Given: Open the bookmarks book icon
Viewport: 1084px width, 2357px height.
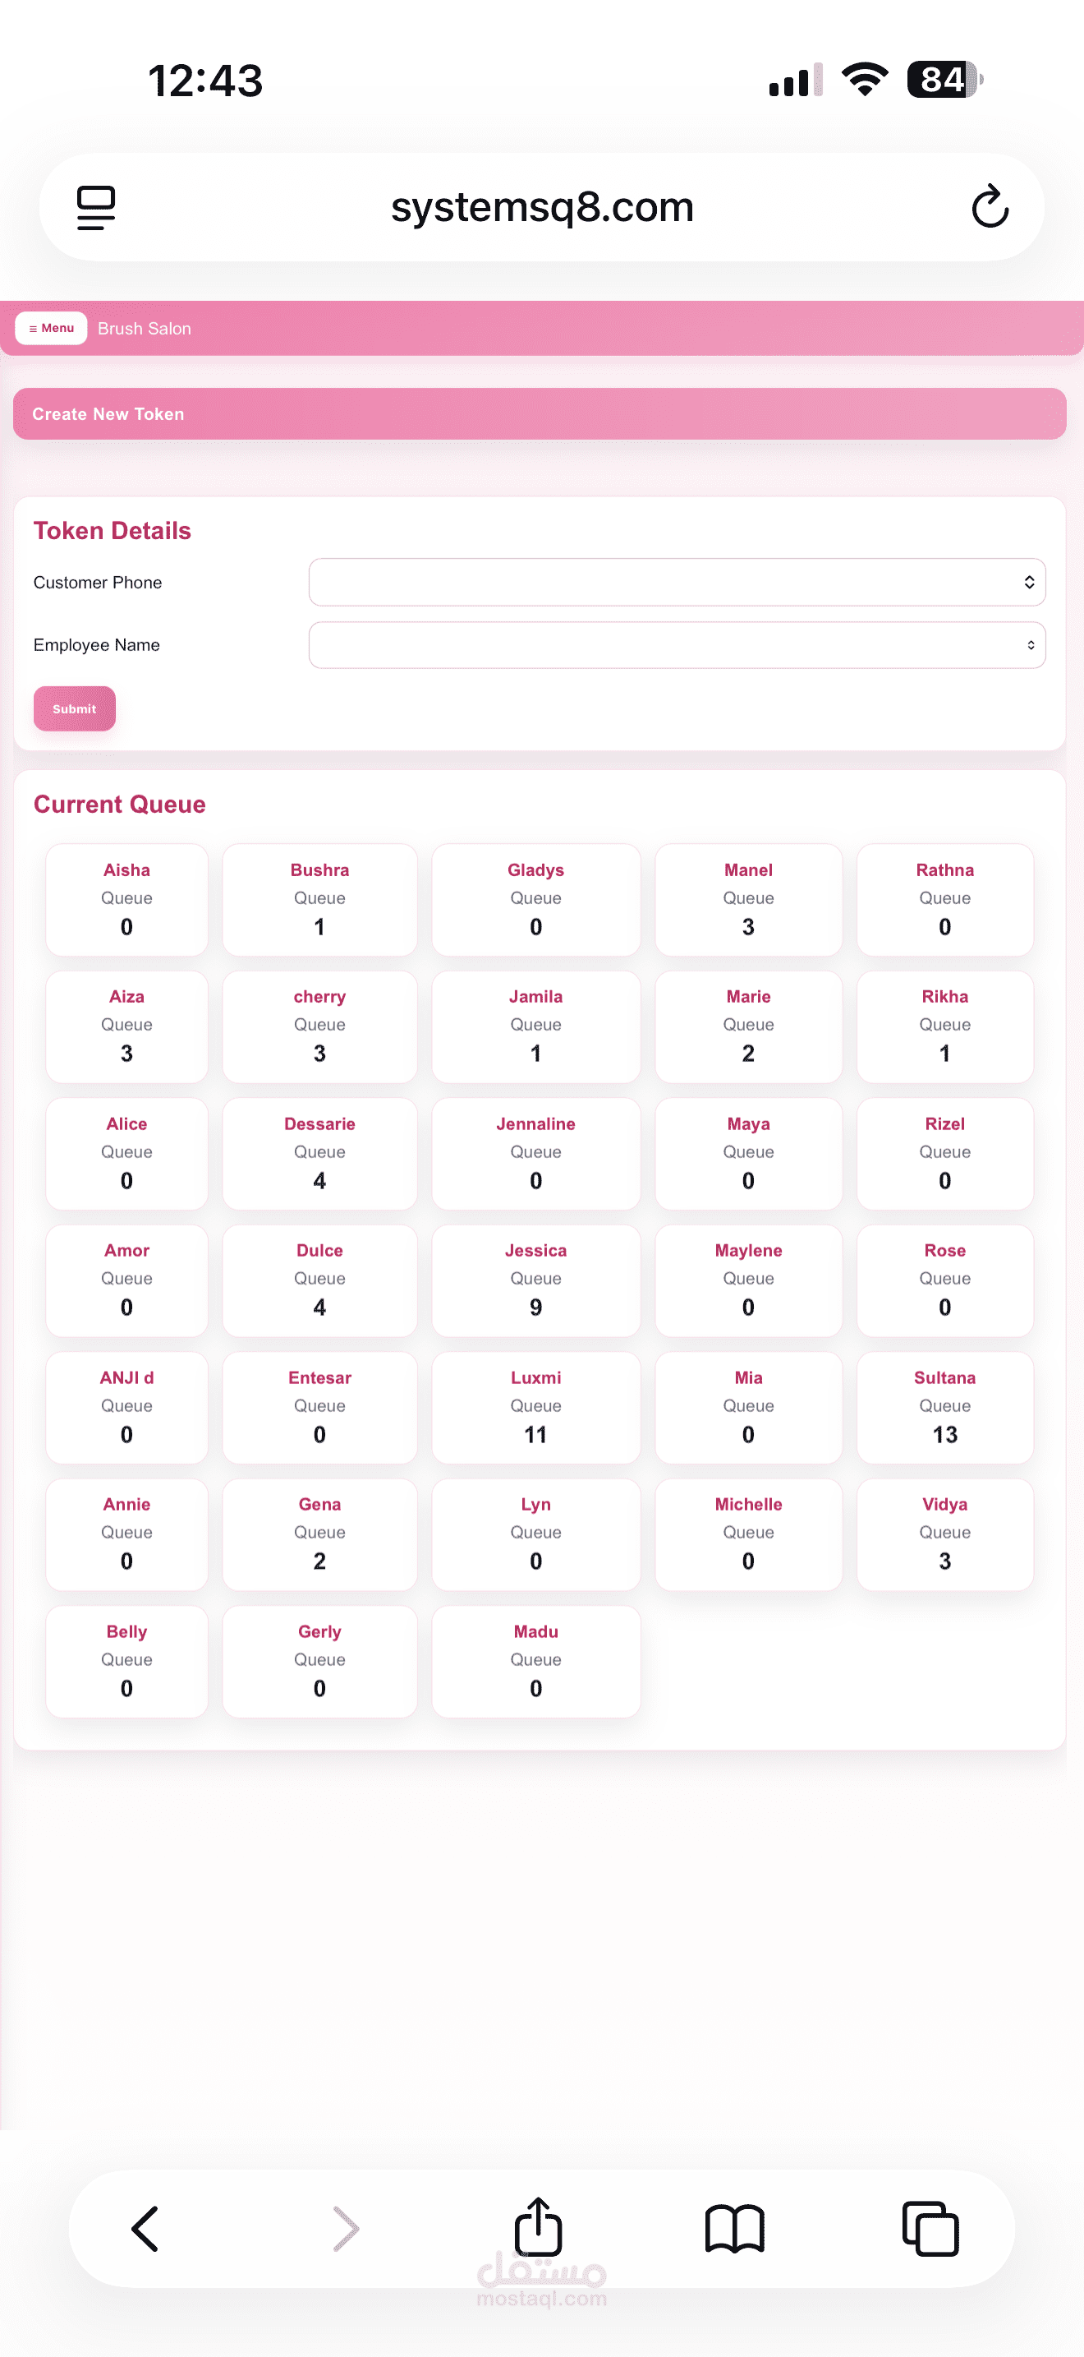Looking at the screenshot, I should coord(736,2230).
